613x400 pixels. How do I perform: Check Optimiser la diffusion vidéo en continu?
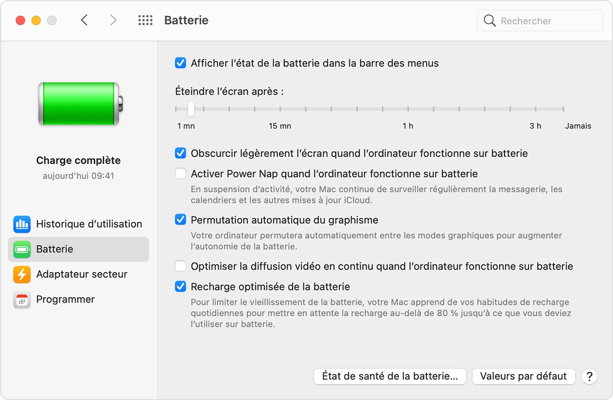coord(180,266)
